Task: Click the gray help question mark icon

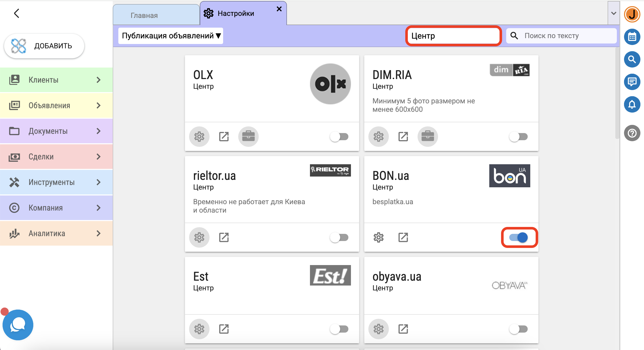Action: click(x=632, y=133)
